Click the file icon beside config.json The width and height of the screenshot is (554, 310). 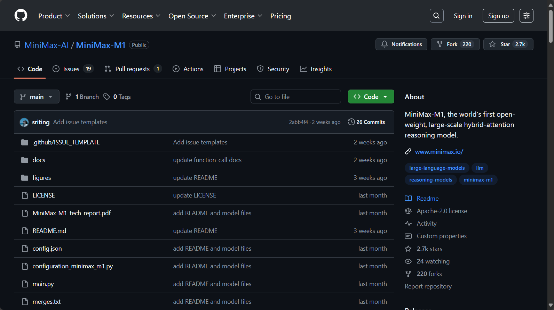point(25,249)
